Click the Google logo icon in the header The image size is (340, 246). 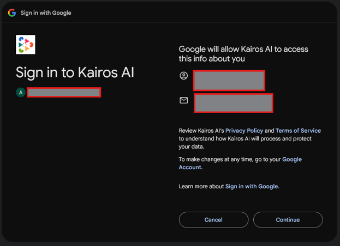[x=12, y=13]
